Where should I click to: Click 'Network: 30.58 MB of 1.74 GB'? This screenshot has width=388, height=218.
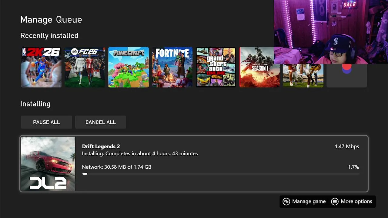coord(117,167)
